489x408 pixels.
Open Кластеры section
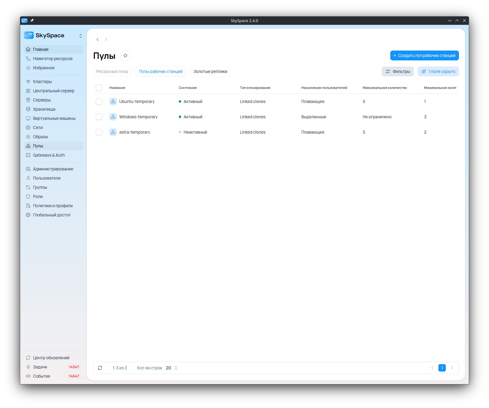click(x=53, y=82)
